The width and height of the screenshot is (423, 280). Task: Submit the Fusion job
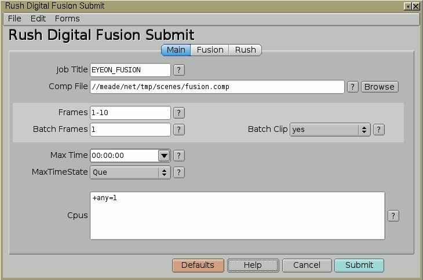359,266
